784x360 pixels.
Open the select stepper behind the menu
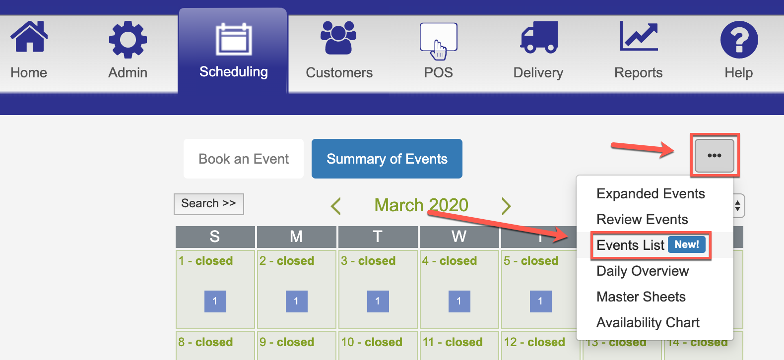pos(738,205)
